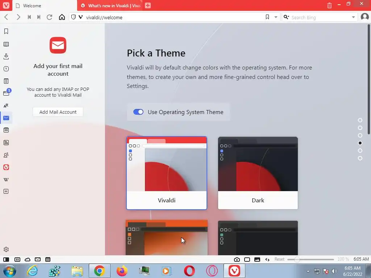The height and width of the screenshot is (278, 371).
Task: Toggle tab tiling in status bar
Action: pos(17,260)
